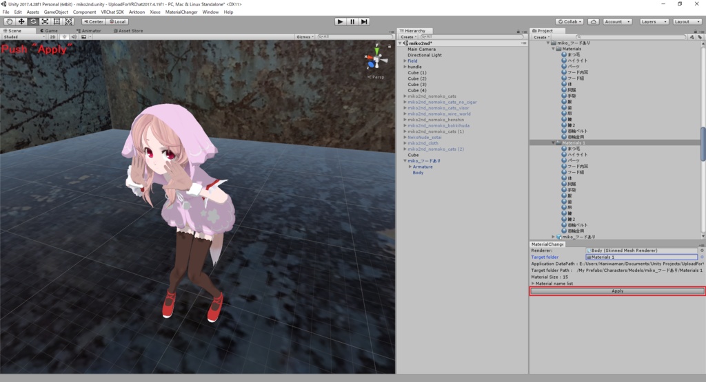The width and height of the screenshot is (706, 382).
Task: Click Project search-by-label tag icon
Action: (700, 37)
